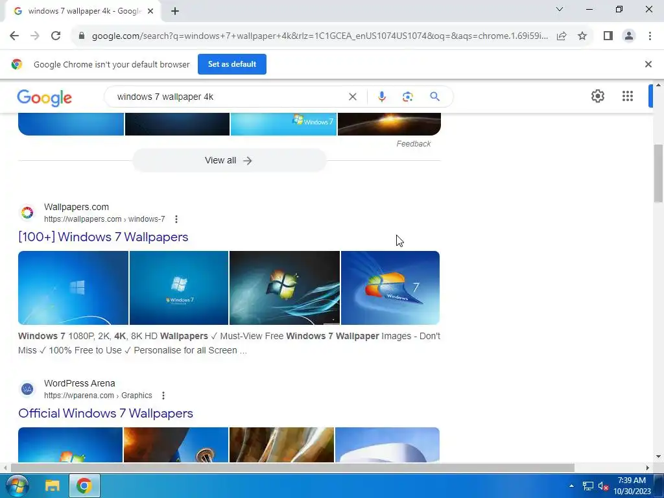Bookmark this page with the star icon
This screenshot has width=664, height=498.
point(582,36)
